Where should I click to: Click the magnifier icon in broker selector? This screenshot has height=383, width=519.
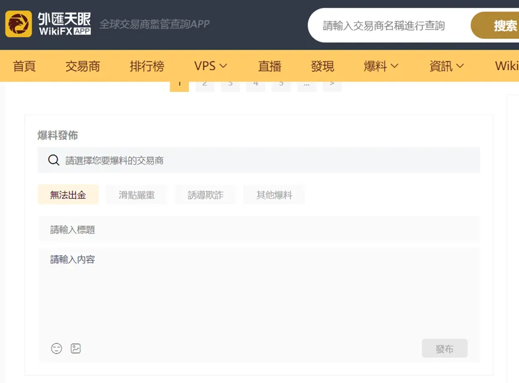click(53, 160)
